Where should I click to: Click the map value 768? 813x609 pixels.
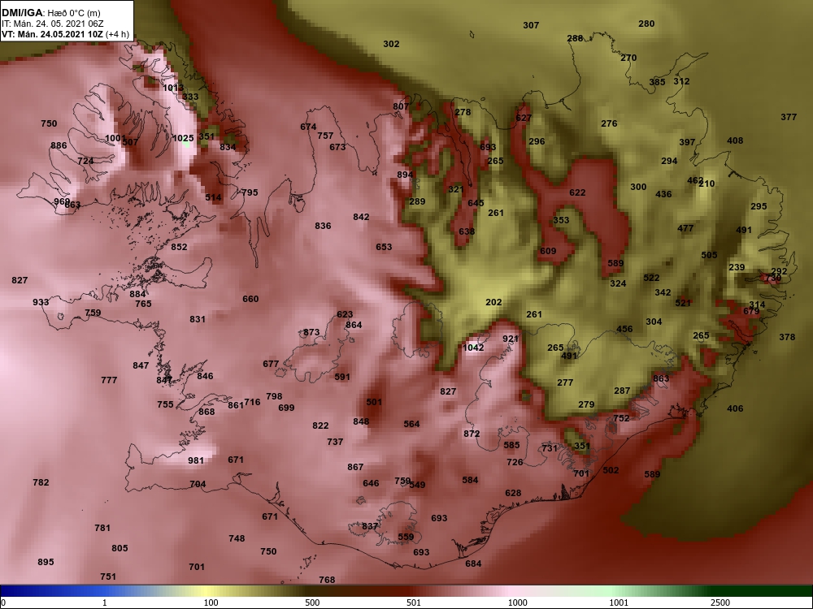[x=327, y=580]
